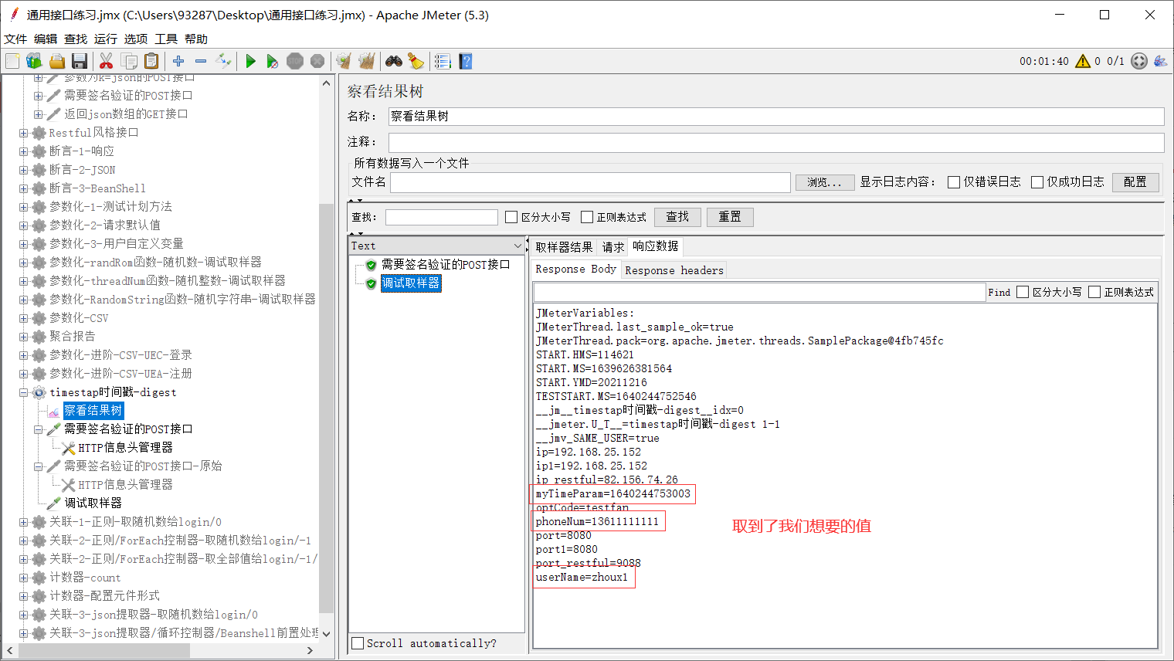Viewport: 1174px width, 661px height.
Task: Click the Shutdown test icon
Action: pos(317,61)
